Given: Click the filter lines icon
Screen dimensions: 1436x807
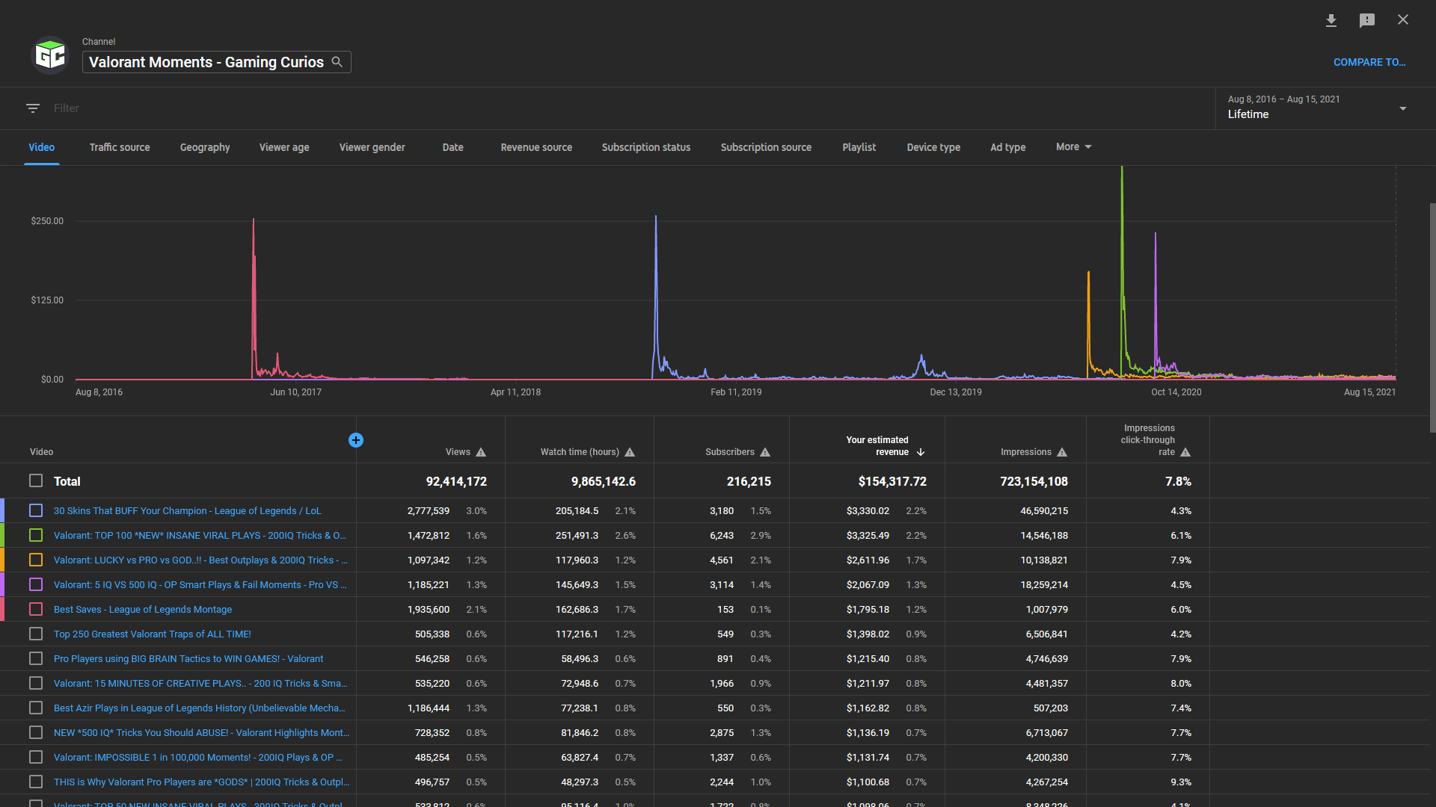Looking at the screenshot, I should [33, 108].
